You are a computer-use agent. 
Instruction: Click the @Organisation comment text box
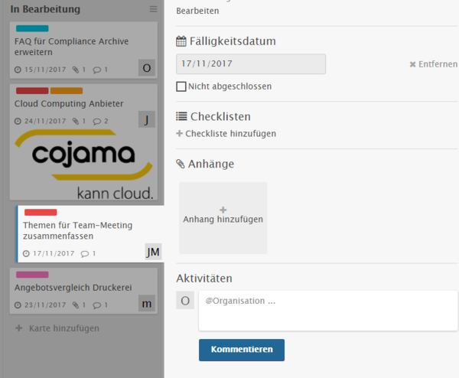(x=328, y=311)
